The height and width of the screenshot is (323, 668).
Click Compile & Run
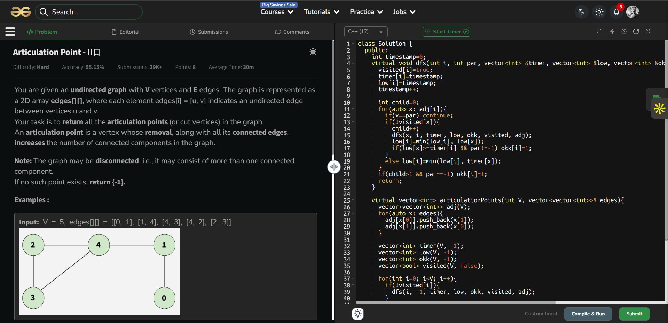(588, 314)
